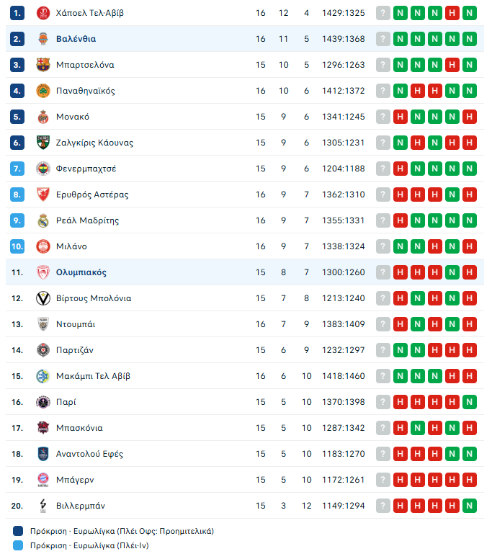The width and height of the screenshot is (492, 554).
Task: Go to the Ντουμπάι team page
Action: coord(76,324)
